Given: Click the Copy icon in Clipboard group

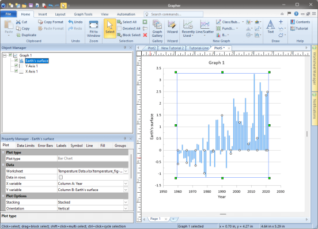Looking at the screenshot, I should 18,28.
